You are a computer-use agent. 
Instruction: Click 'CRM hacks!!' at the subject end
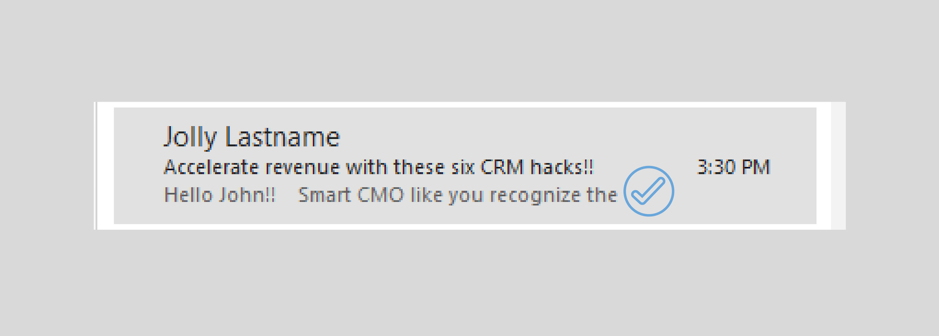pyautogui.click(x=537, y=168)
